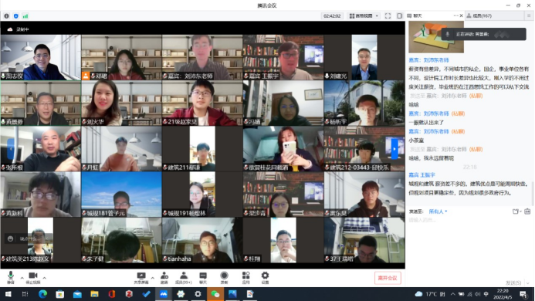Close the chat panel with X
Screen dimensions: 535x301
[x=462, y=15]
